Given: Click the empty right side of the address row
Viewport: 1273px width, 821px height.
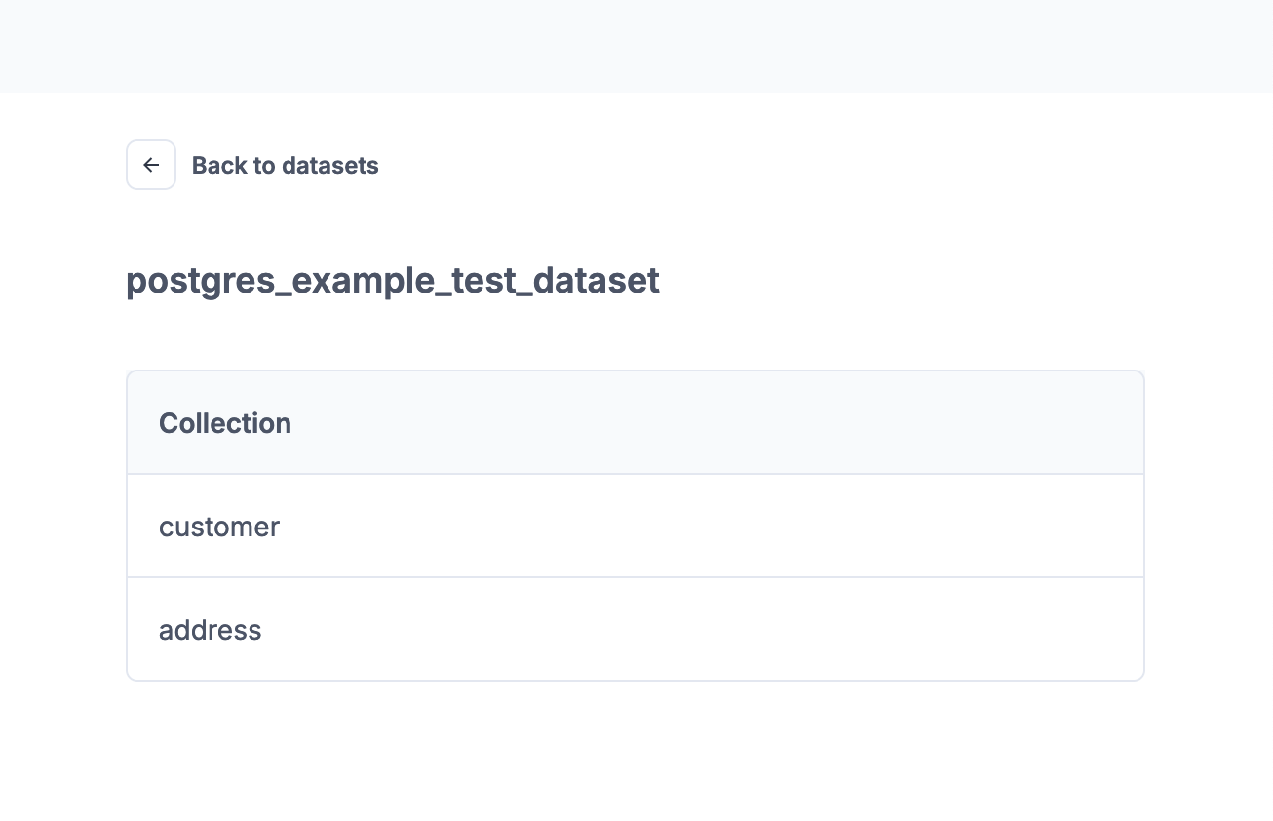Looking at the screenshot, I should 926,630.
